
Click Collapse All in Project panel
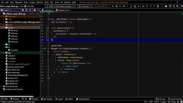(x=30, y=10)
